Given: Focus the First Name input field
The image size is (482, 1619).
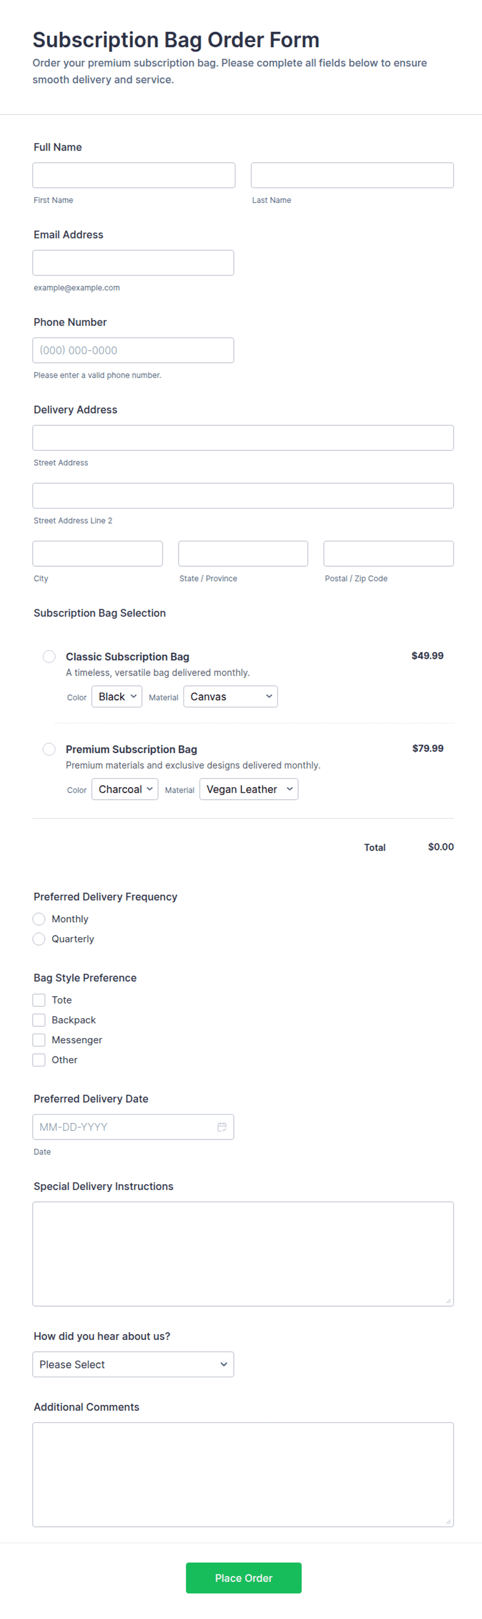Looking at the screenshot, I should click(134, 175).
